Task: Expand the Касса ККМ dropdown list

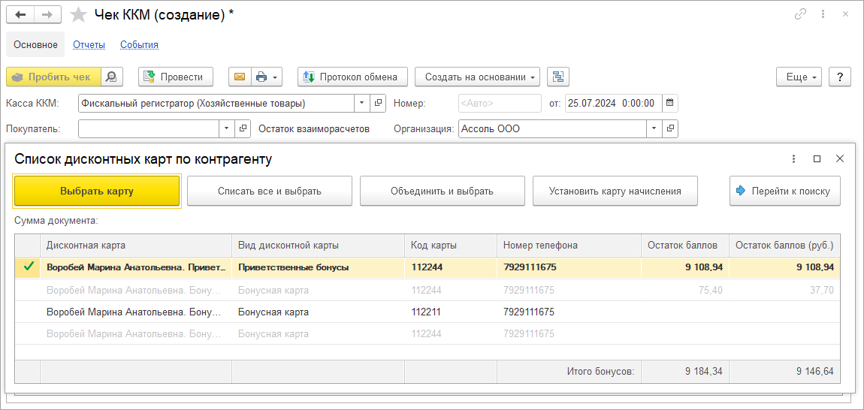Action: click(x=361, y=103)
